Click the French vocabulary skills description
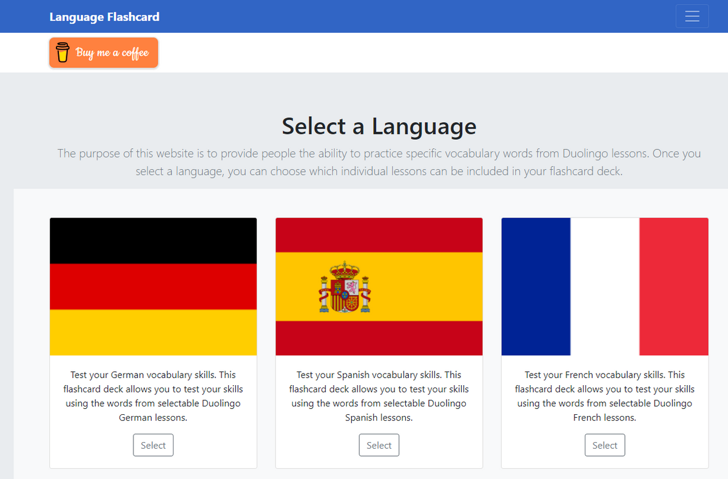 pos(604,396)
